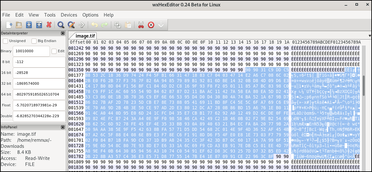Click the Find and Replace icon
372x172 pixels.
click(71, 25)
